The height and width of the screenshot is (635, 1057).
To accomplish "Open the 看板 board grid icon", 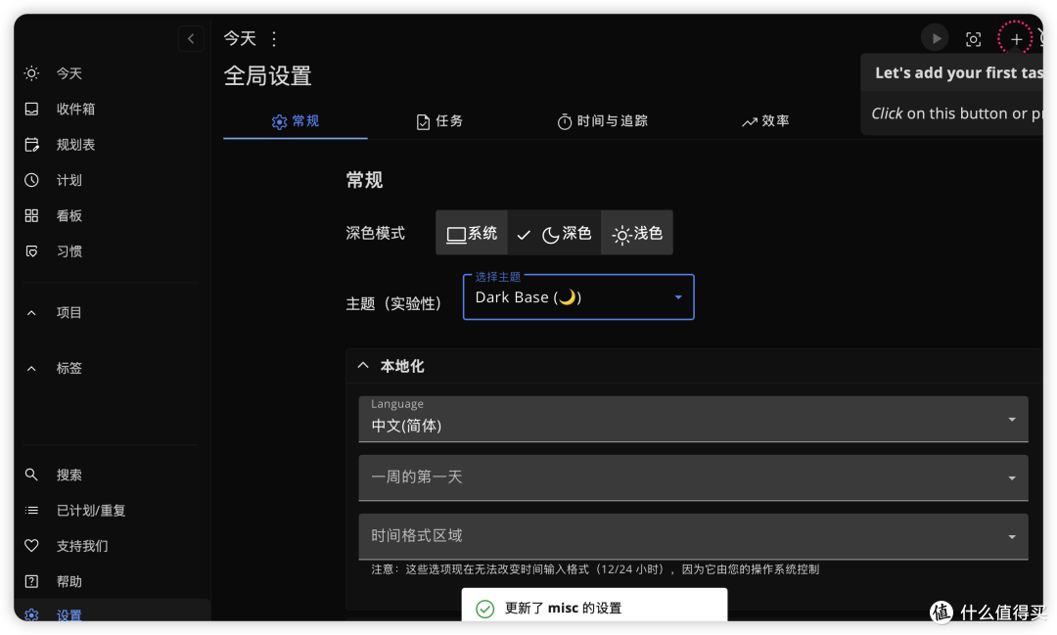I will [x=31, y=215].
